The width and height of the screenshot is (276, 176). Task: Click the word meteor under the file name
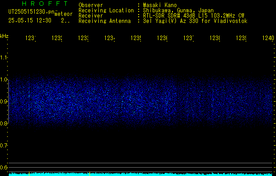tap(64, 14)
